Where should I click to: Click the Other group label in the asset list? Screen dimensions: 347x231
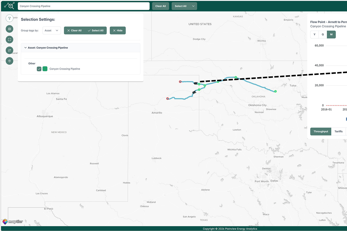pos(32,63)
